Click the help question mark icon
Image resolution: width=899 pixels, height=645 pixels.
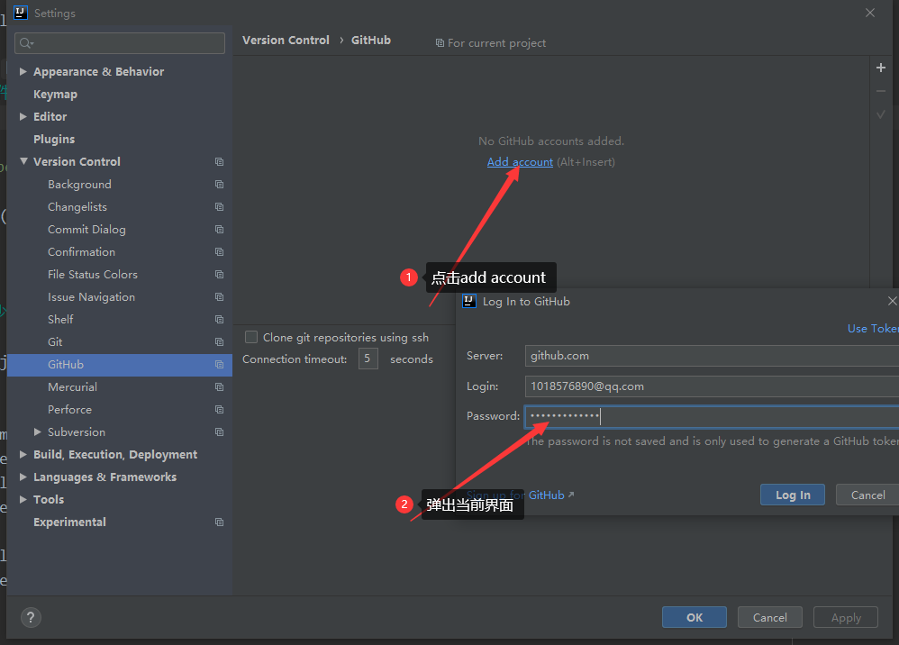point(31,617)
